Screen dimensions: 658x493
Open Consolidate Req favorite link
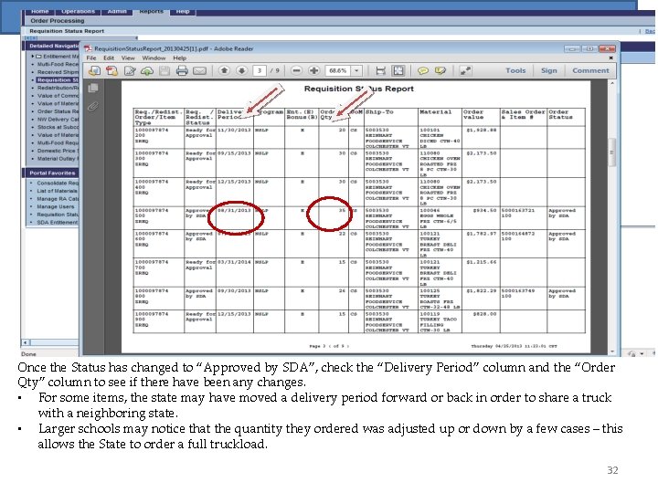tap(58, 184)
